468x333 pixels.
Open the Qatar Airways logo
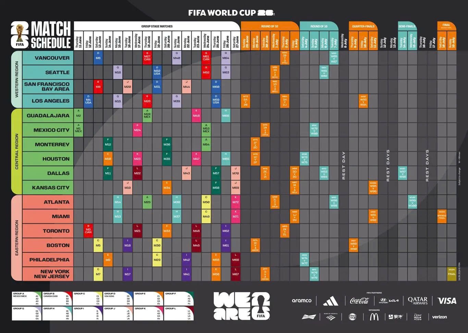point(417,301)
